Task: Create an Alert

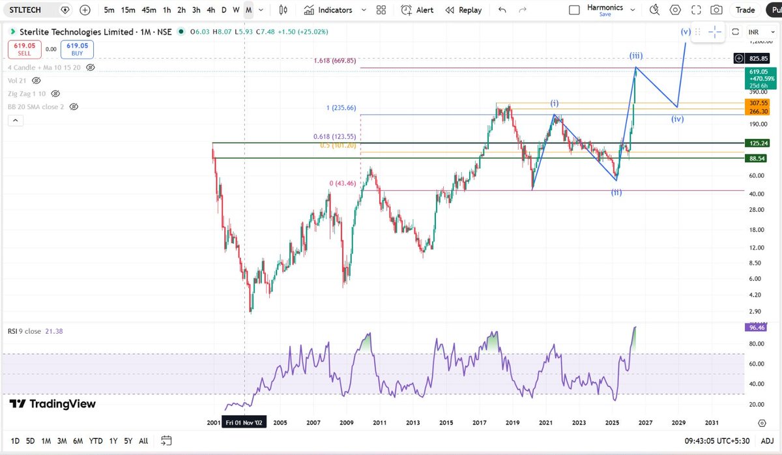Action: 417,10
